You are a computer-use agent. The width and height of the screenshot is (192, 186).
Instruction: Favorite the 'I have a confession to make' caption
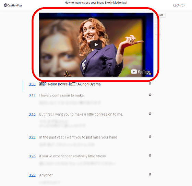pos(150,94)
